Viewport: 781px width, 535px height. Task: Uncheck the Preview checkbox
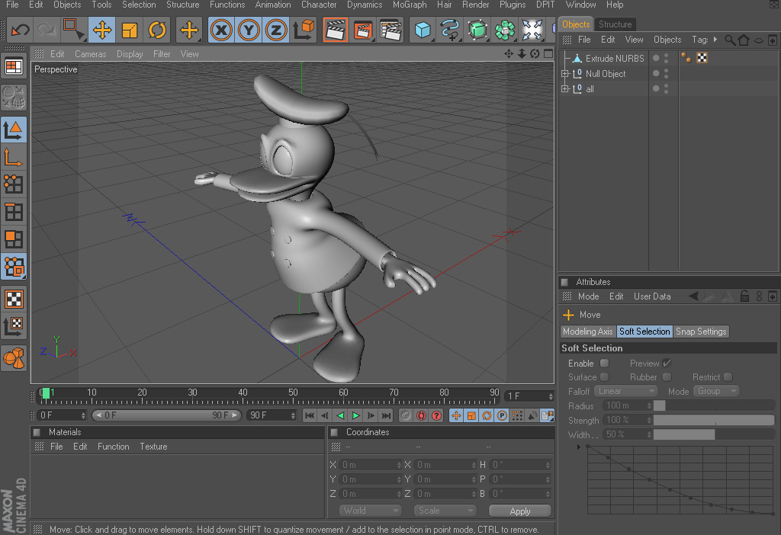pyautogui.click(x=667, y=364)
